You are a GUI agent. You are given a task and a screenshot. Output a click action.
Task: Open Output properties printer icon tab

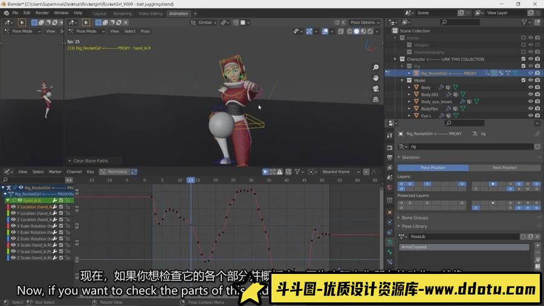point(390,157)
